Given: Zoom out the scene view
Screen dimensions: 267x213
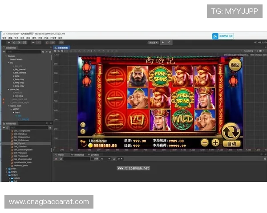Looking at the screenshot, I should (x=59, y=51).
